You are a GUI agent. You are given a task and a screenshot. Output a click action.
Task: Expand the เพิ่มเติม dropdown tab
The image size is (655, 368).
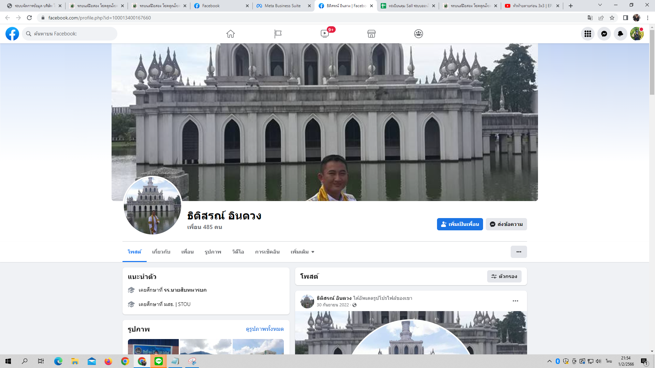pos(302,252)
